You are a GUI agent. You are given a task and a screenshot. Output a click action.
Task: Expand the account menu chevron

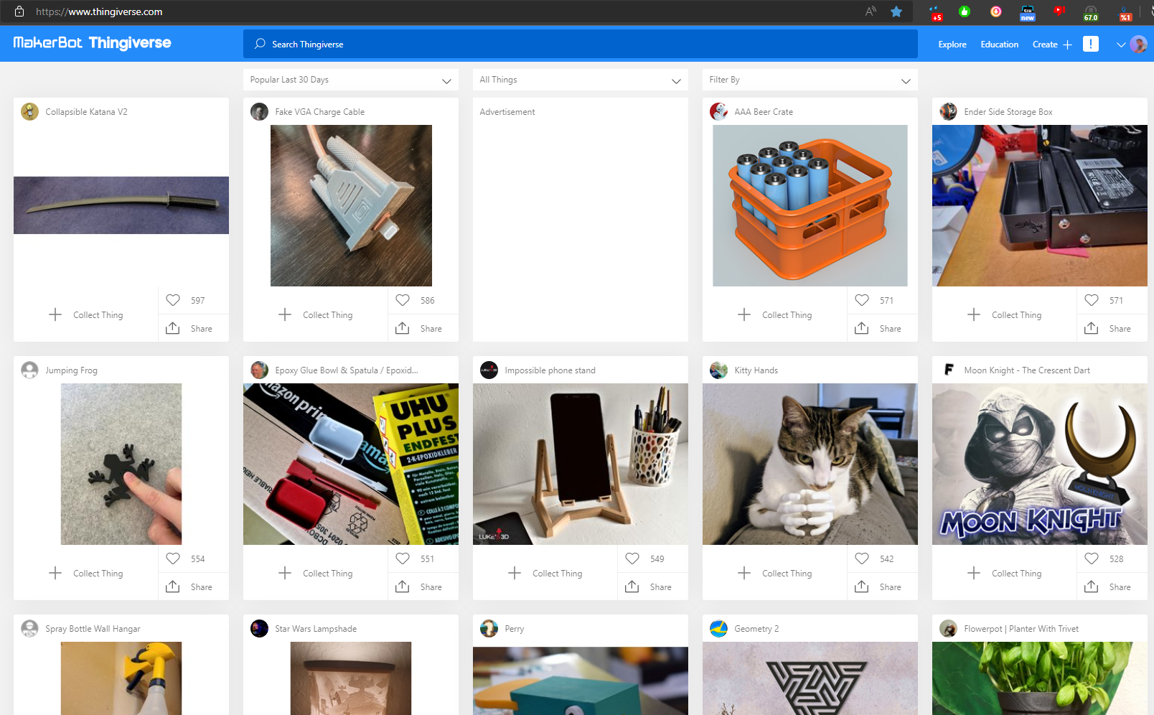point(1121,45)
